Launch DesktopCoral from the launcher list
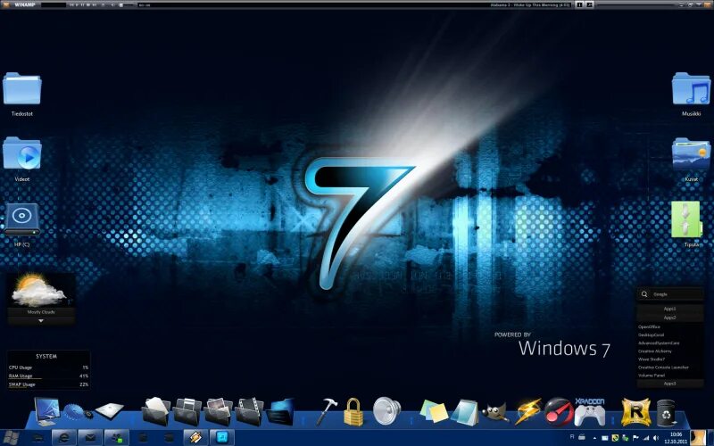 click(x=651, y=335)
